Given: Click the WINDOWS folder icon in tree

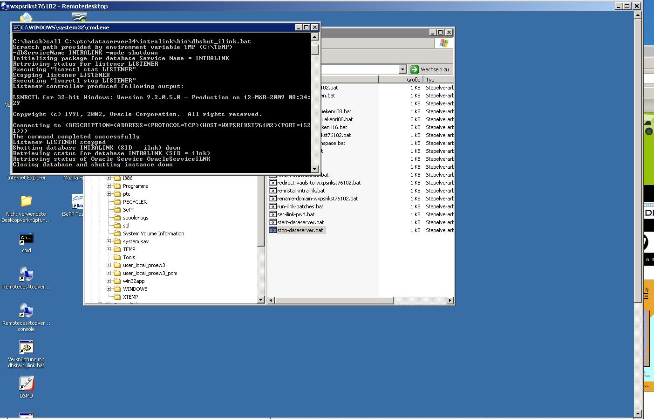Looking at the screenshot, I should 117,289.
